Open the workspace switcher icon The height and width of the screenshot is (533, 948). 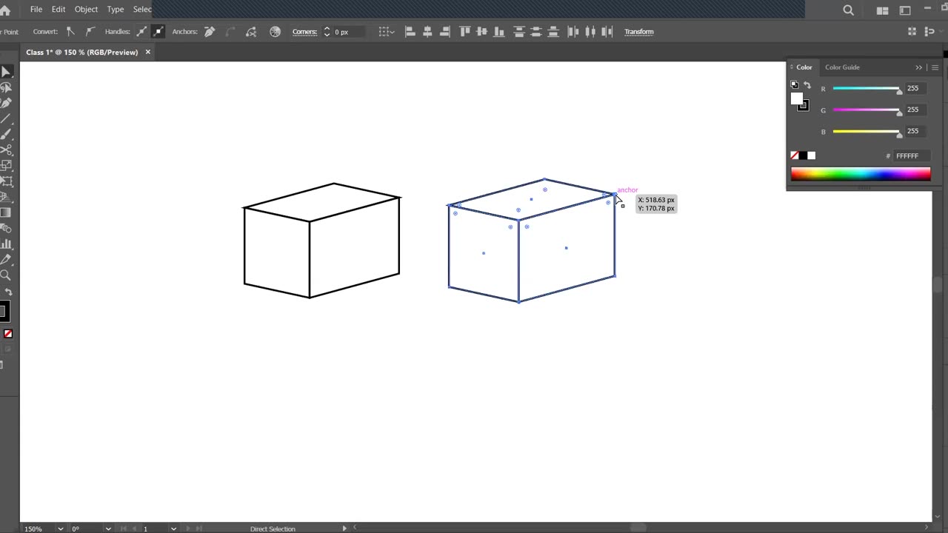[x=905, y=10]
